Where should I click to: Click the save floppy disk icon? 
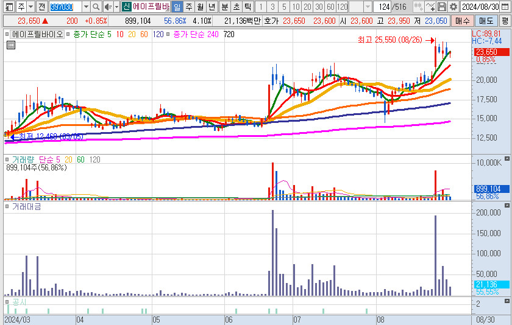click(442, 7)
